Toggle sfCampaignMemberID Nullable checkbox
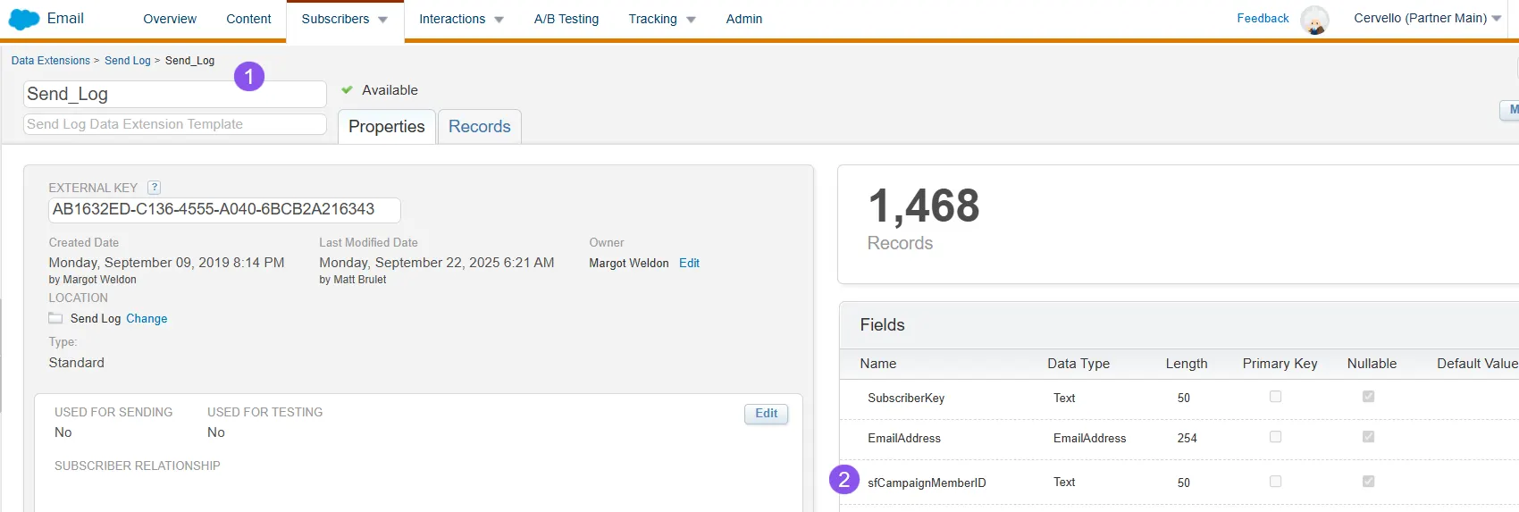The width and height of the screenshot is (1519, 512). click(x=1368, y=482)
